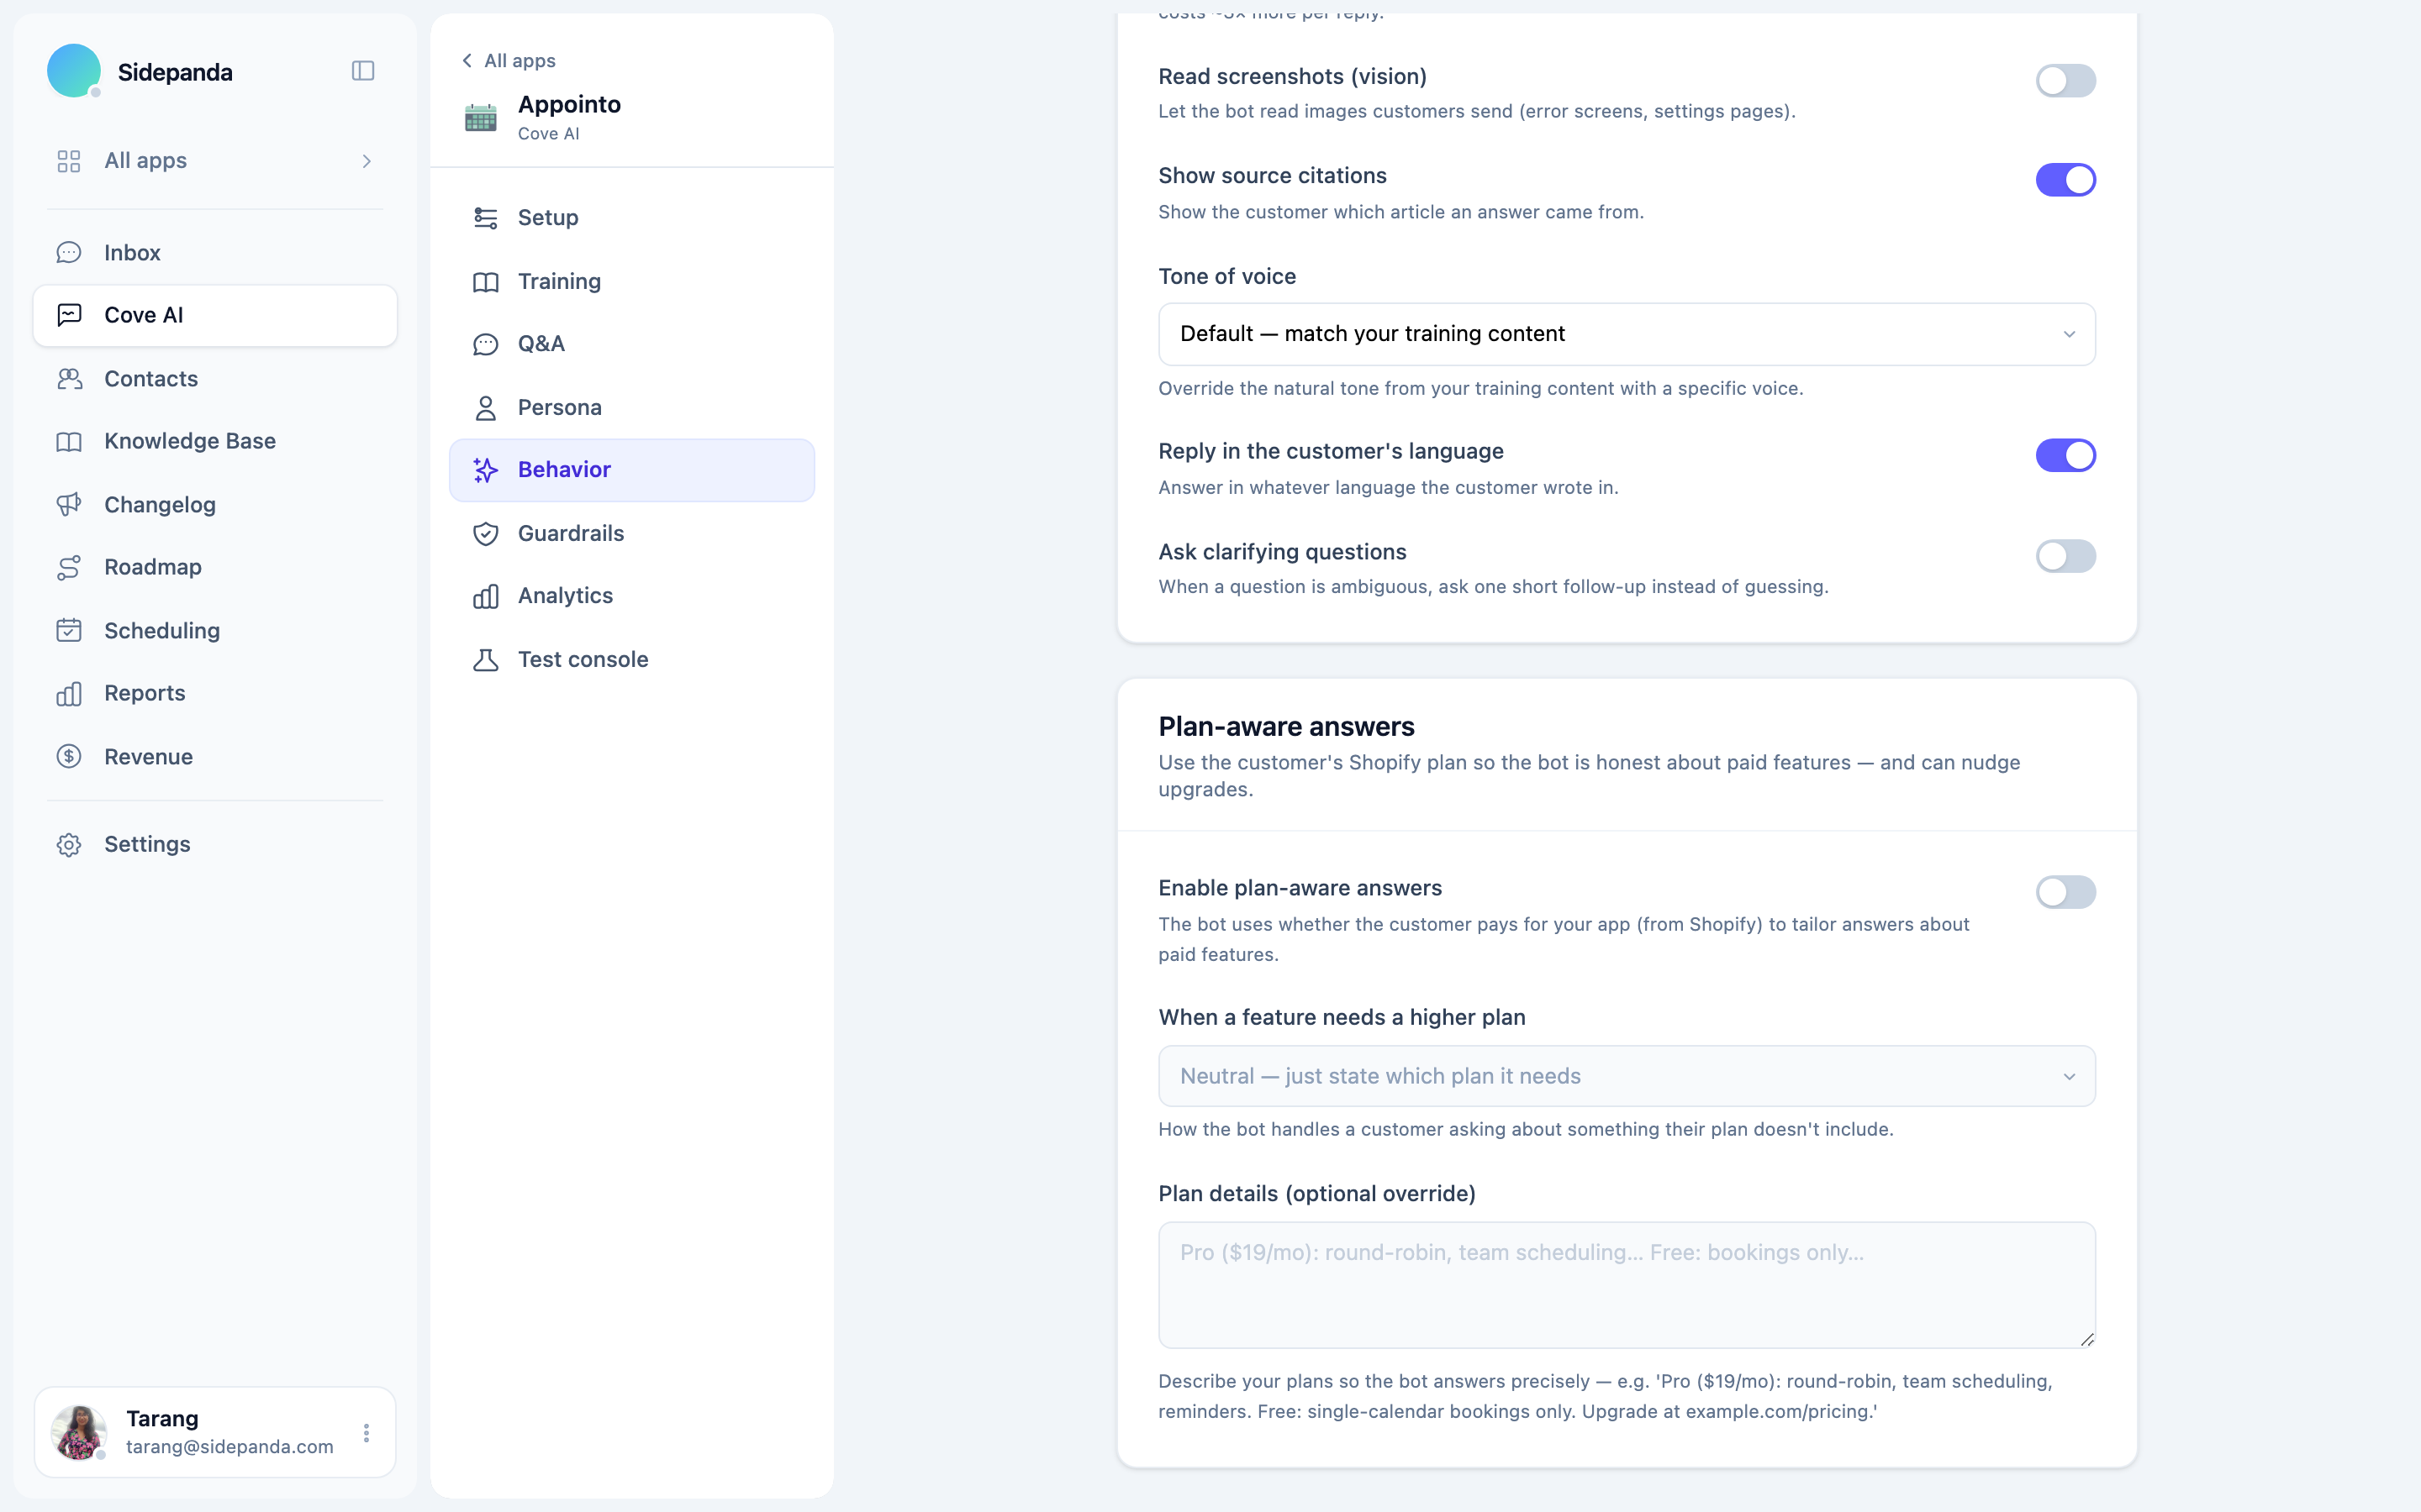Image resolution: width=2421 pixels, height=1512 pixels.
Task: Click the Setup sliders icon
Action: (x=486, y=218)
